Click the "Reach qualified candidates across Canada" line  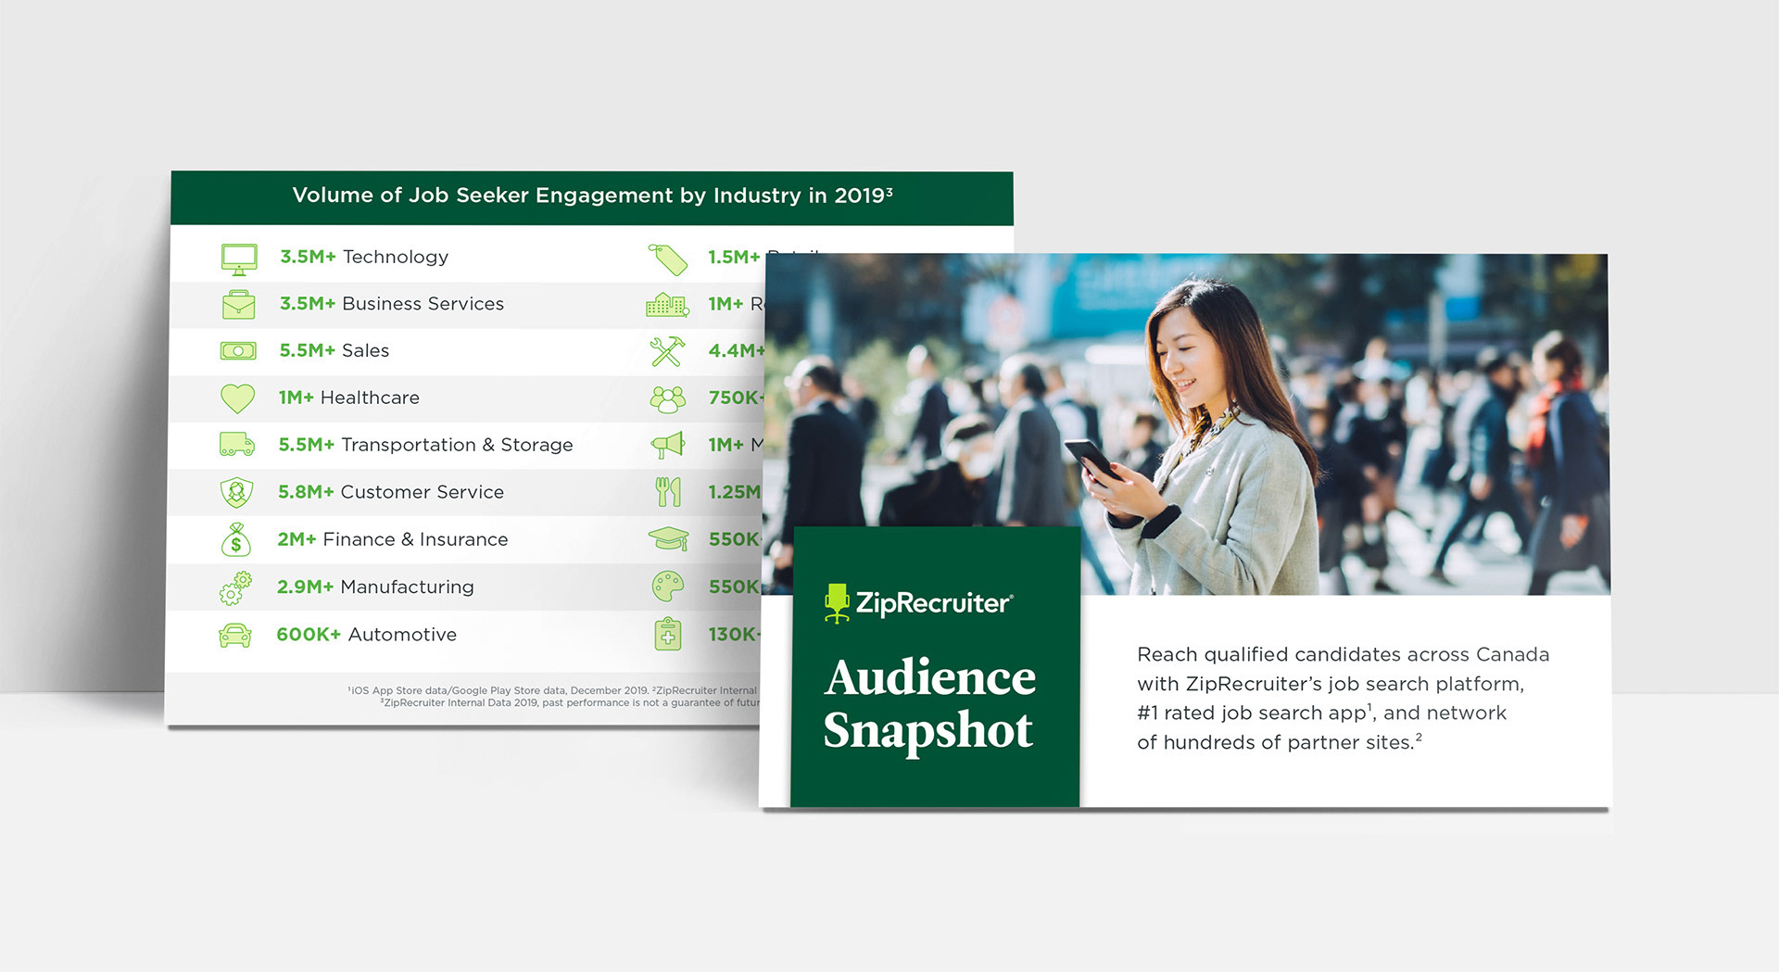tap(1343, 654)
